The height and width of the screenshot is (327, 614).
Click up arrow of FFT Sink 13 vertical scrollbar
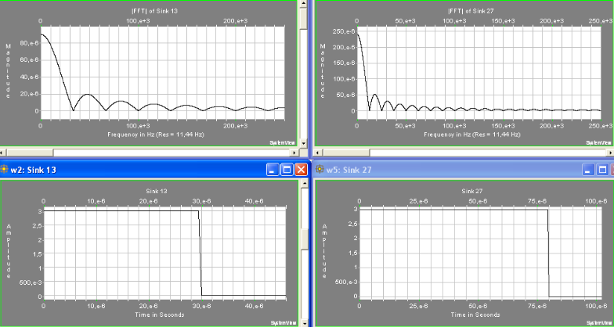coord(303,3)
